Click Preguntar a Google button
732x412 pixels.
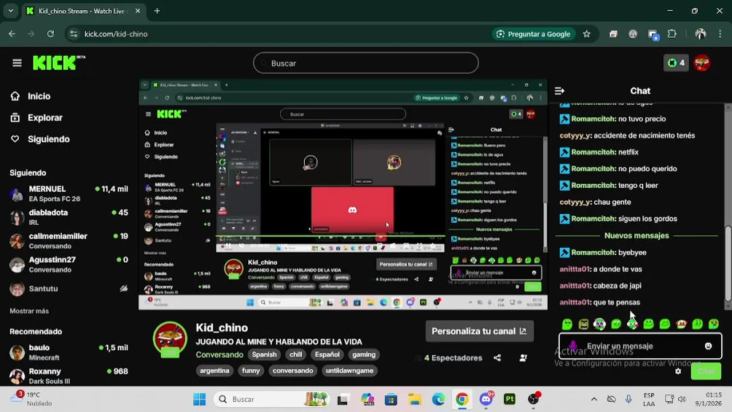(533, 34)
